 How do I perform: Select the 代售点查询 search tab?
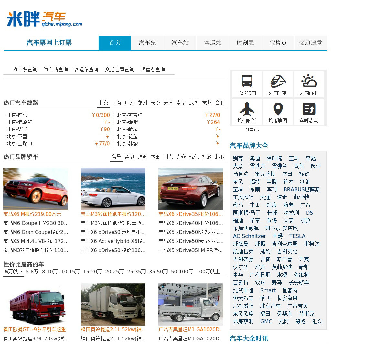click(153, 69)
